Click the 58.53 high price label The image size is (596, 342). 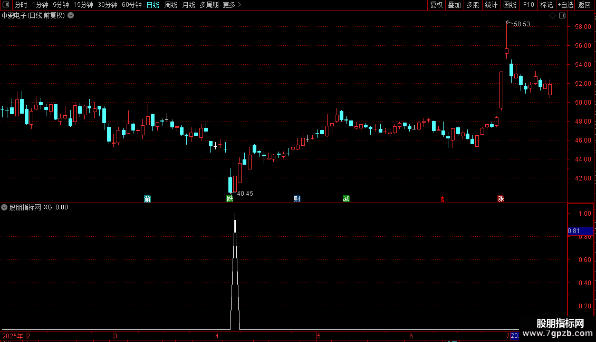pos(522,24)
